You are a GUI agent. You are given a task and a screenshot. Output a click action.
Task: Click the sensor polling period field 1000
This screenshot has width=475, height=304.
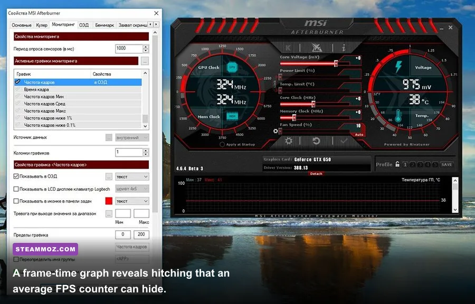coord(129,48)
